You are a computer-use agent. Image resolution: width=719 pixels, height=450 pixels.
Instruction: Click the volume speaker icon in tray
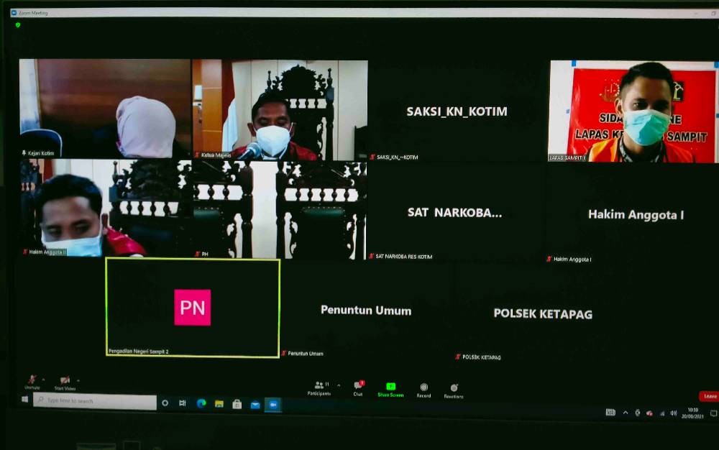pos(673,413)
